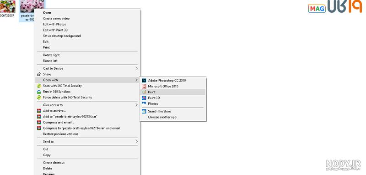Open with Adobe Photoshop CC 2019

coord(167,80)
